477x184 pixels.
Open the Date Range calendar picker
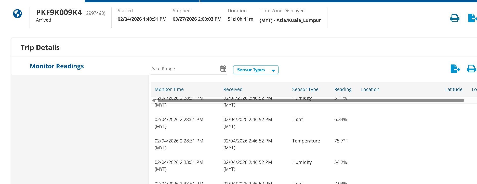click(223, 69)
